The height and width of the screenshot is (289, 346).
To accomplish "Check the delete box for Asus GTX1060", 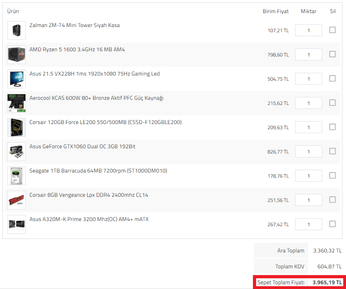I will point(332,151).
